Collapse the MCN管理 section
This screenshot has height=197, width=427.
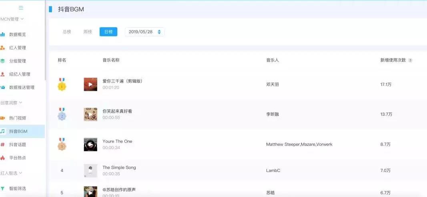point(12,19)
